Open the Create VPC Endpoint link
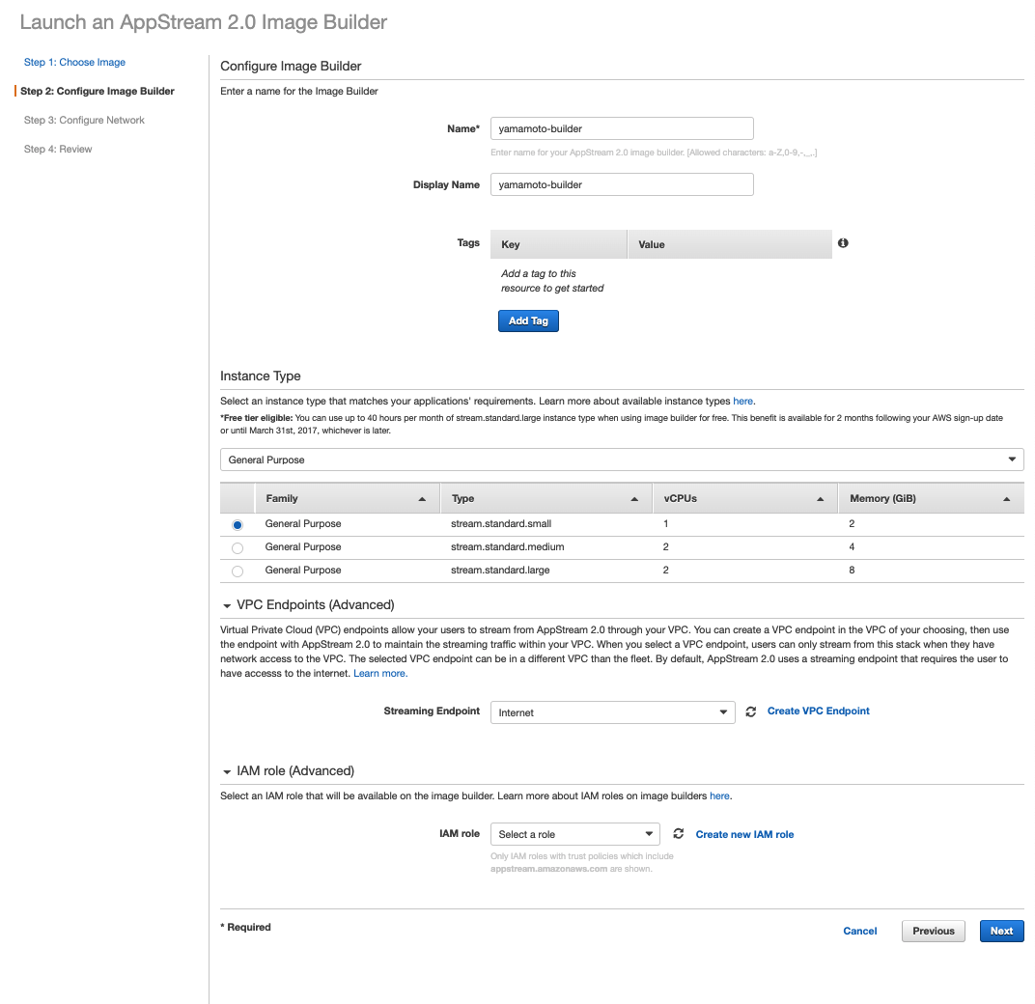 [819, 711]
